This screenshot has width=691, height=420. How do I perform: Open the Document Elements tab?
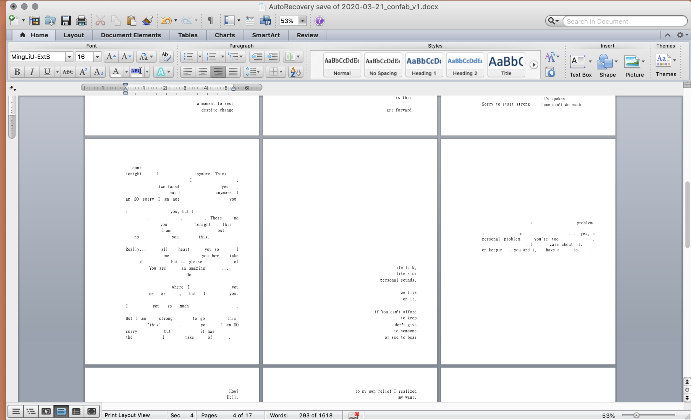(131, 35)
